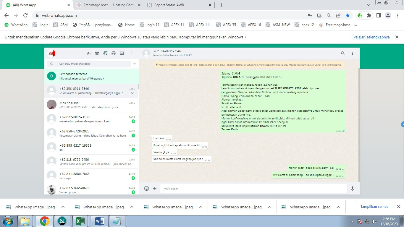Open Excel from the taskbar
Image resolution: width=404 pixels, height=227 pixels.
click(x=80, y=221)
